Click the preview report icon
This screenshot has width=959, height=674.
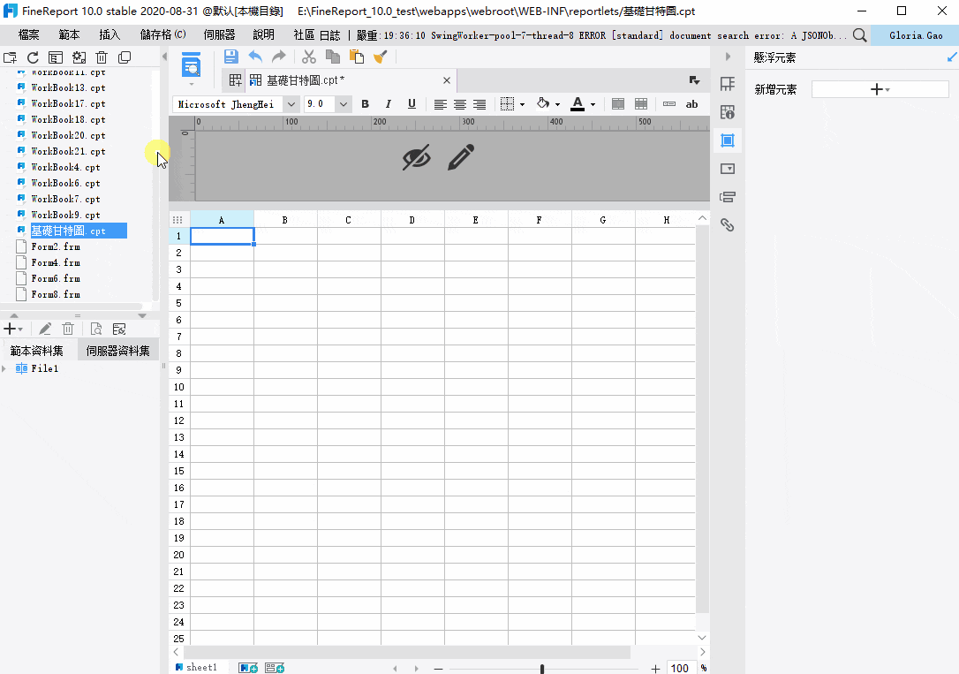point(192,65)
